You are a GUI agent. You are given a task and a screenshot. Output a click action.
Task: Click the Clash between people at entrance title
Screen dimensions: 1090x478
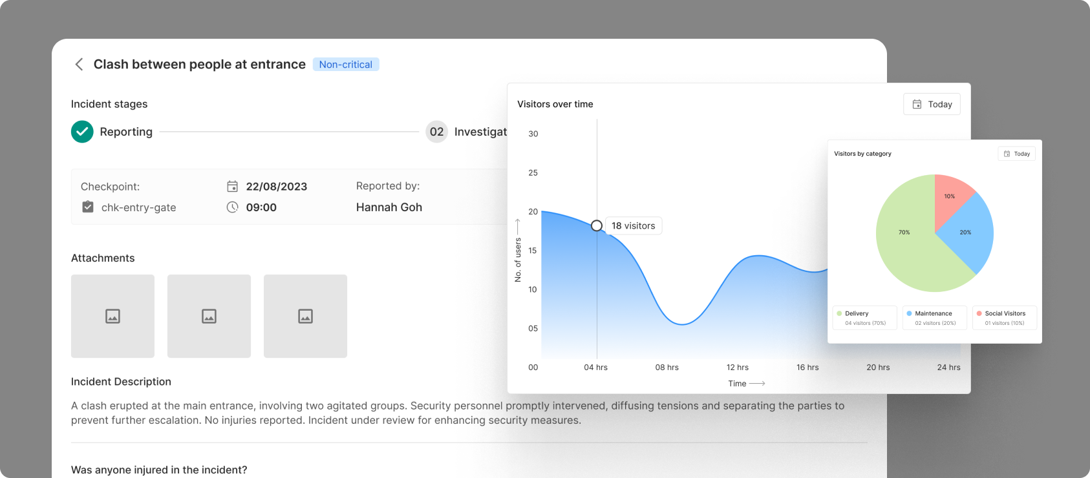[x=200, y=65]
